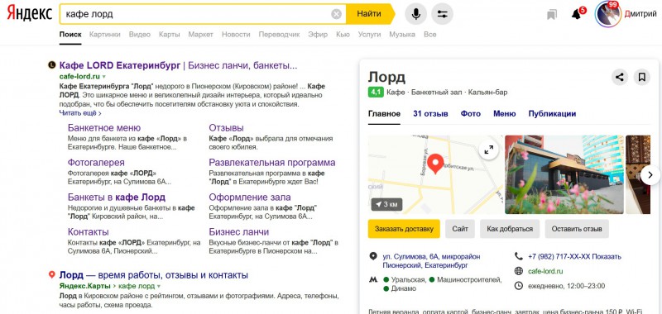Expand the map with the fullscreen icon
The height and width of the screenshot is (314, 662).
tap(488, 150)
